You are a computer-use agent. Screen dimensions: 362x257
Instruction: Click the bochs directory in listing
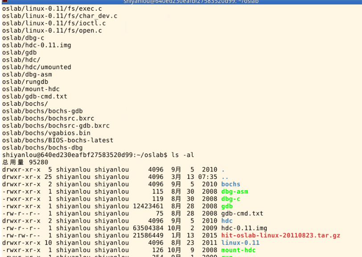tap(230, 184)
